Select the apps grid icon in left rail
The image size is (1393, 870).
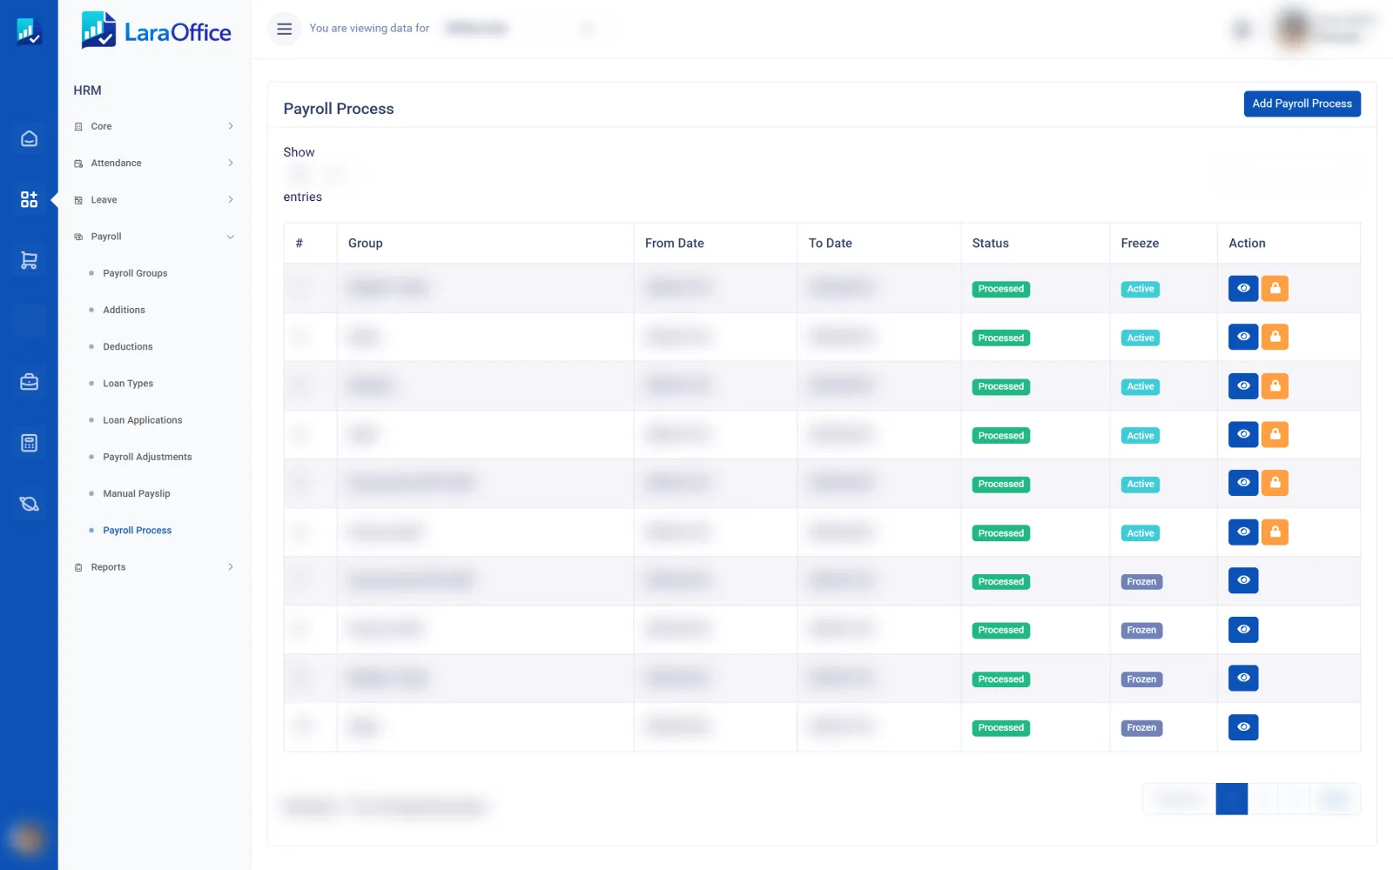click(29, 199)
